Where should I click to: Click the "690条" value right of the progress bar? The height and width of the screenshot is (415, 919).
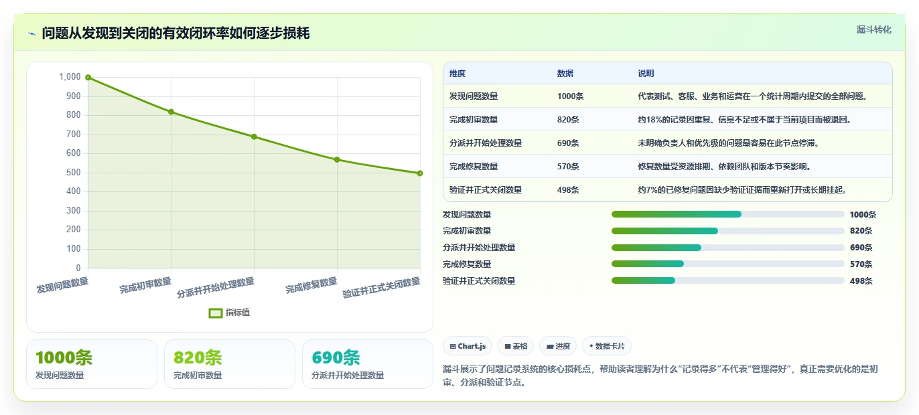point(861,248)
